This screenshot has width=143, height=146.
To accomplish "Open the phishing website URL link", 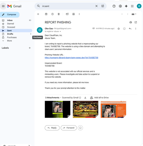I will pos(71,58).
